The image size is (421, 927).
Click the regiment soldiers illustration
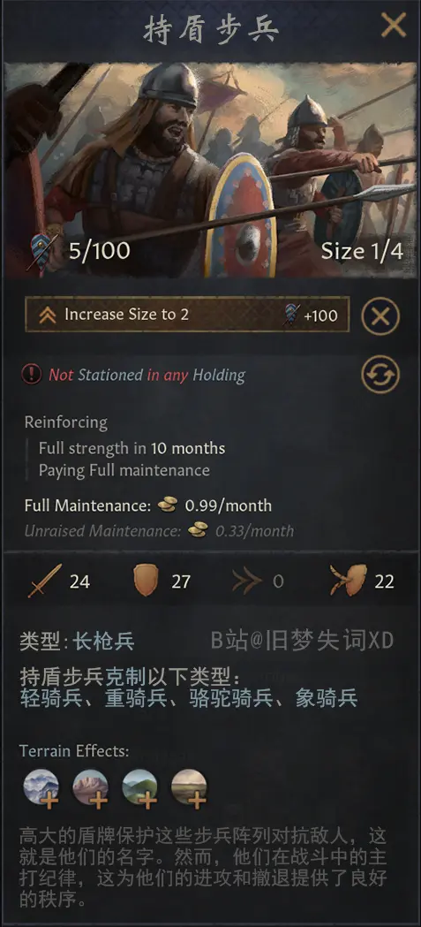coord(210,171)
